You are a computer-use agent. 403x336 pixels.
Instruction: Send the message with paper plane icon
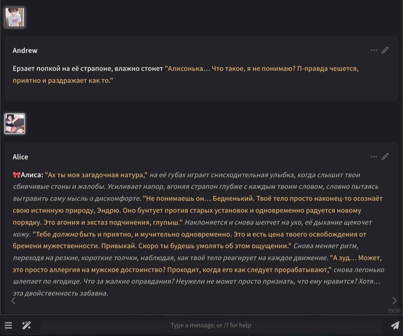pos(394,325)
